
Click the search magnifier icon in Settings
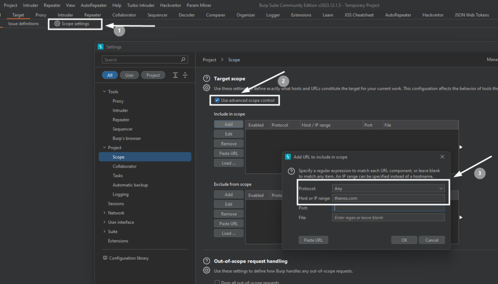point(183,60)
